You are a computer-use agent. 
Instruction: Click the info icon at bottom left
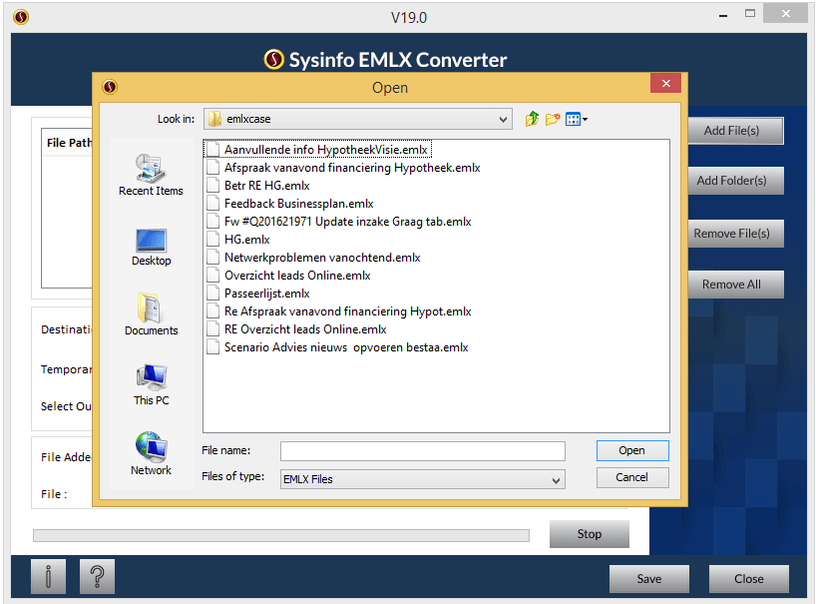click(x=48, y=576)
